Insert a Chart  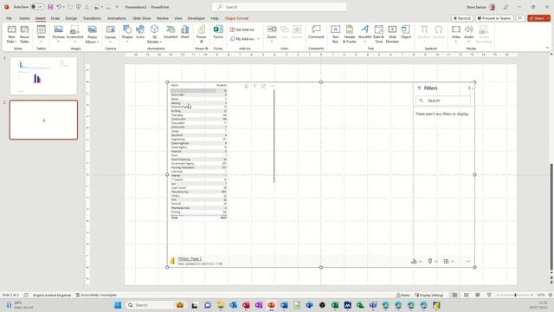pos(184,32)
